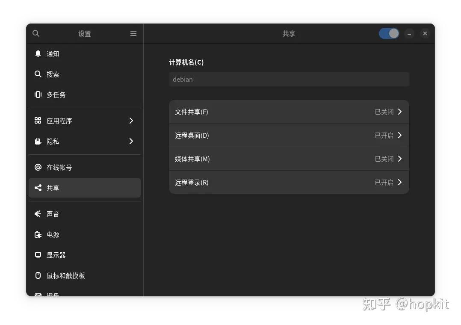The width and height of the screenshot is (461, 325).
Task: Open the 文件共享(F) row chevron
Action: point(399,112)
